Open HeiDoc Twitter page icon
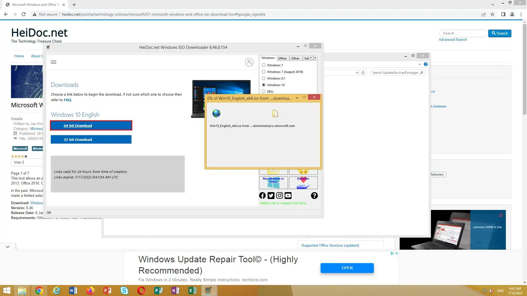The image size is (527, 296). point(271,195)
